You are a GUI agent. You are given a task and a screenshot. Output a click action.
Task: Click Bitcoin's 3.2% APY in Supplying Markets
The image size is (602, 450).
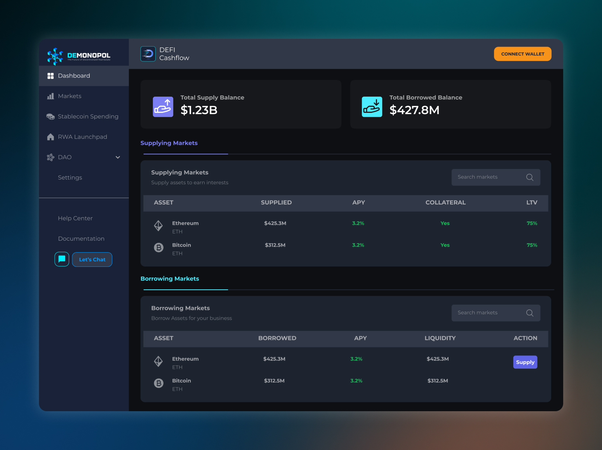(x=358, y=245)
